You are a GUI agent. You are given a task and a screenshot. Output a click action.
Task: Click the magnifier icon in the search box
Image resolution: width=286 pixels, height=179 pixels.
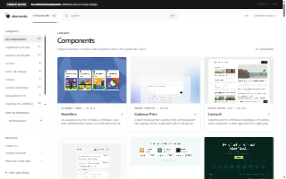pyautogui.click(x=66, y=16)
